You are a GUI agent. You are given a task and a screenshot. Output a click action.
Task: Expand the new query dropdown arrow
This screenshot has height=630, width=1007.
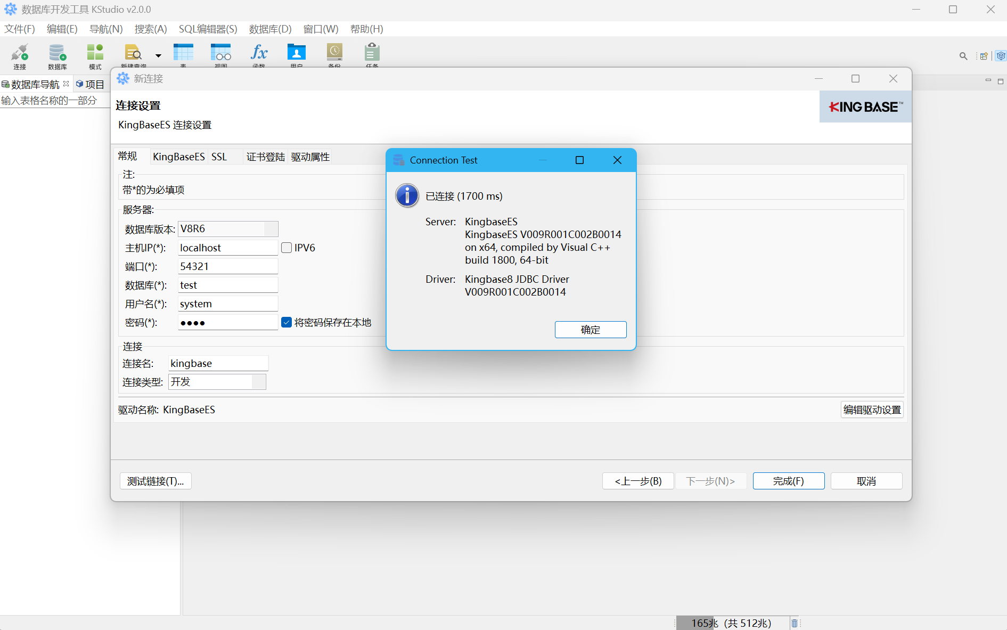point(158,55)
